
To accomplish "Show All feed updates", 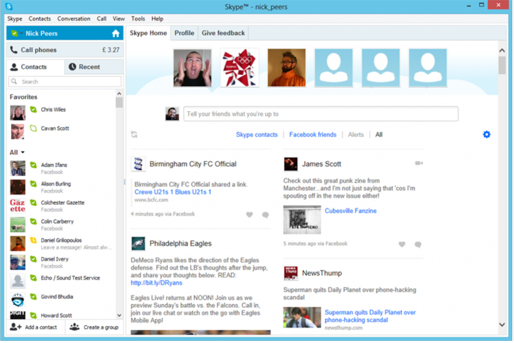I will click(x=379, y=134).
